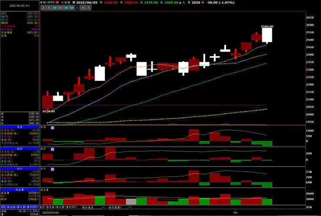
Task: Click the SMA5 legend row
Action: (20, 13)
